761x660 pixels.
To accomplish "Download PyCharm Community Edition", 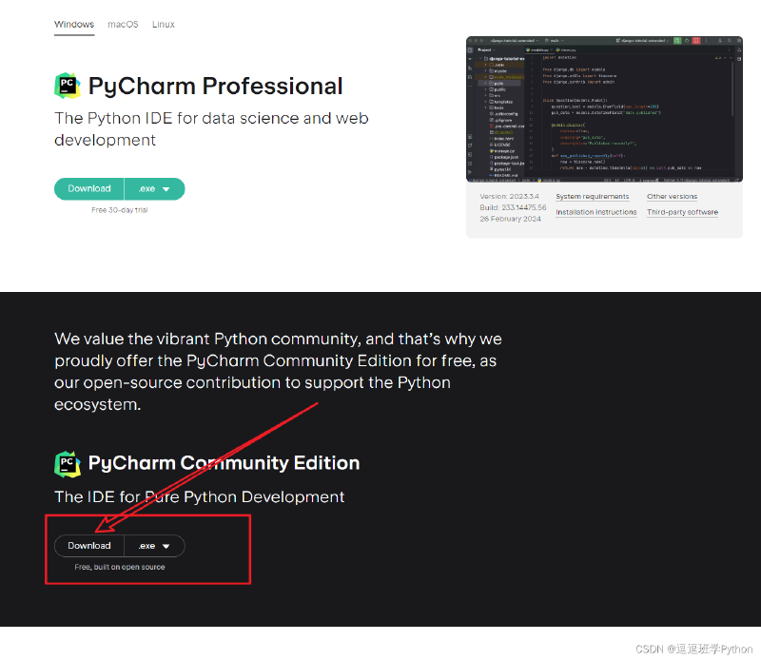I will (89, 546).
